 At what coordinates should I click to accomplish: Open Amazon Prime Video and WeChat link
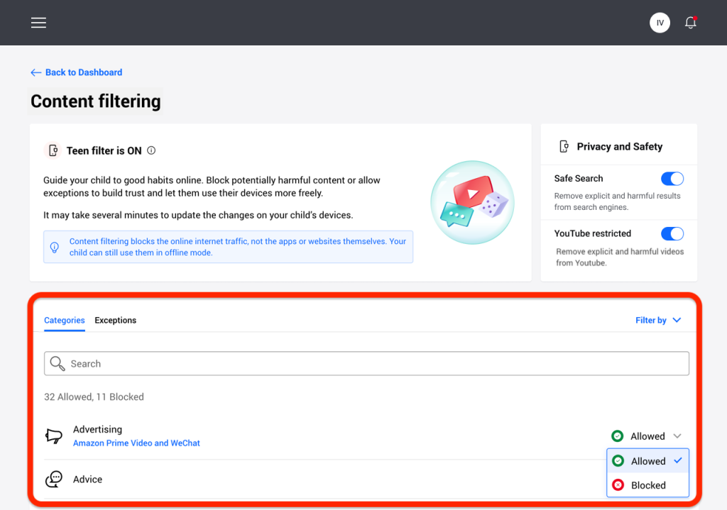pos(136,443)
